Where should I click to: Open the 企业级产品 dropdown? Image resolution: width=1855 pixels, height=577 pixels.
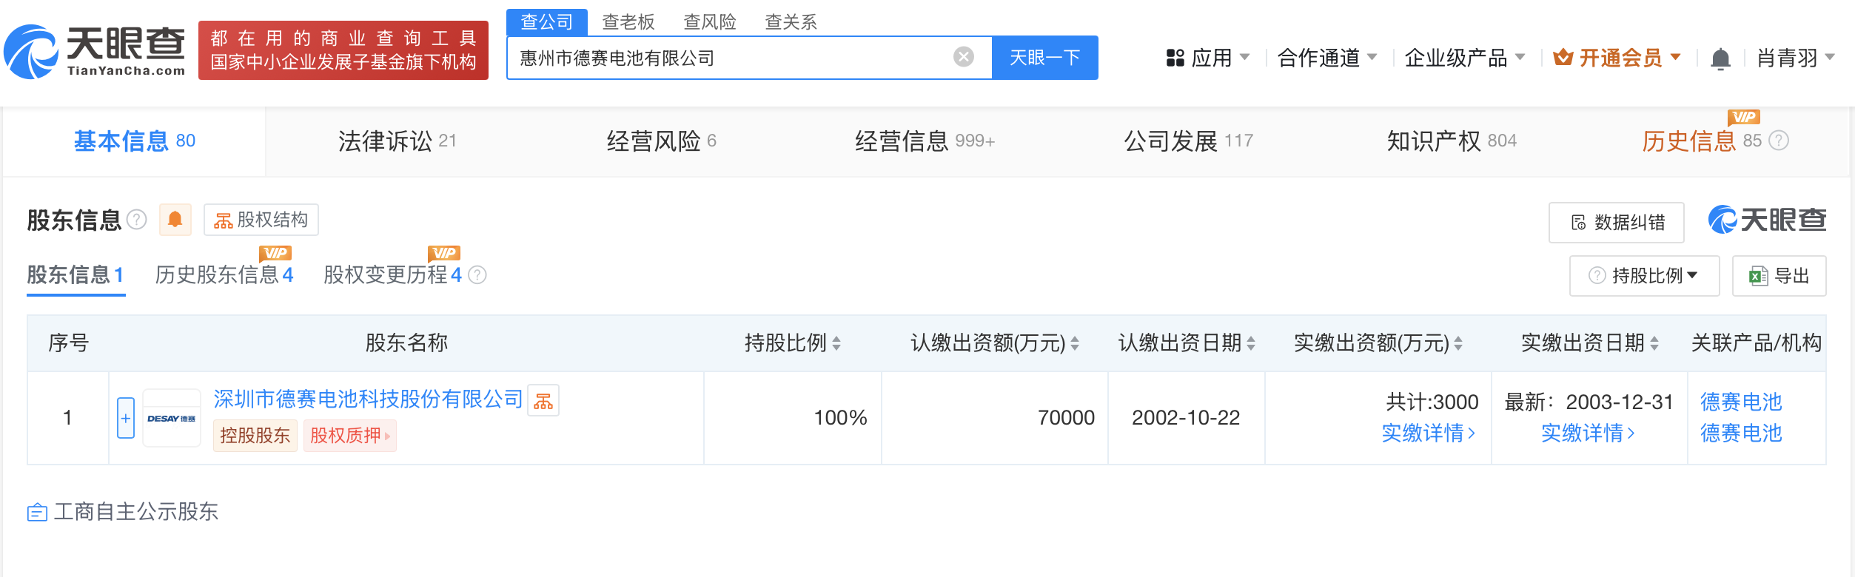[1464, 58]
